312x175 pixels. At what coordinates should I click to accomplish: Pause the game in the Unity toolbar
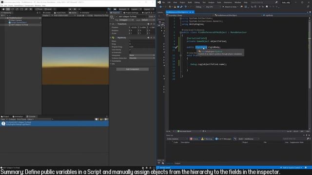(75, 9)
